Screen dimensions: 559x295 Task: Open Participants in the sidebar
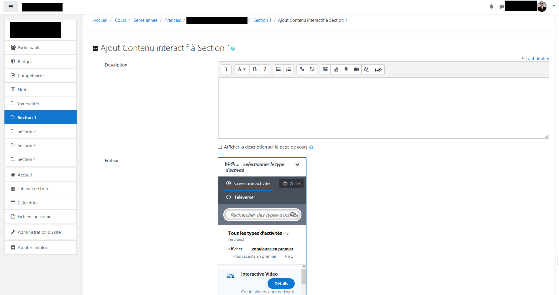click(41, 47)
